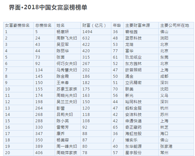Click the name 吕莉夫妇
Screen dimensions: 195x156
click(x=65, y=114)
